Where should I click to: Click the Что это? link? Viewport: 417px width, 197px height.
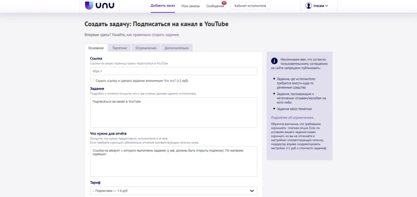(x=170, y=81)
